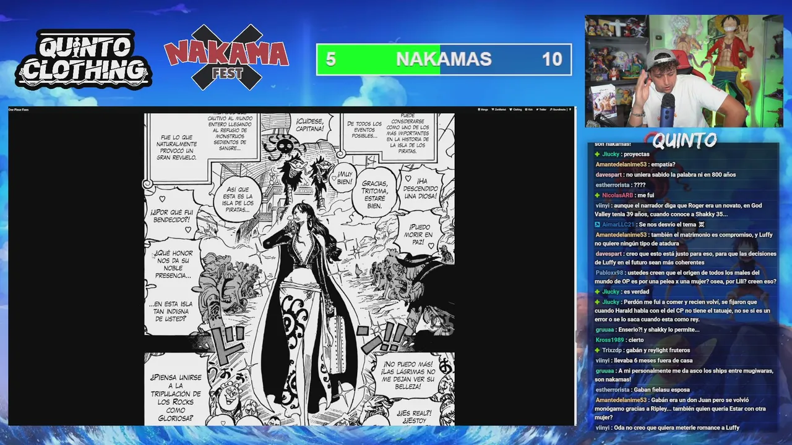This screenshot has width=792, height=445.
Task: Click the One Piece Fans site title
Action: 18,109
